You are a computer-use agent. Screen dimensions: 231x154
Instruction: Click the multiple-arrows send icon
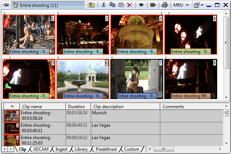click(x=153, y=5)
